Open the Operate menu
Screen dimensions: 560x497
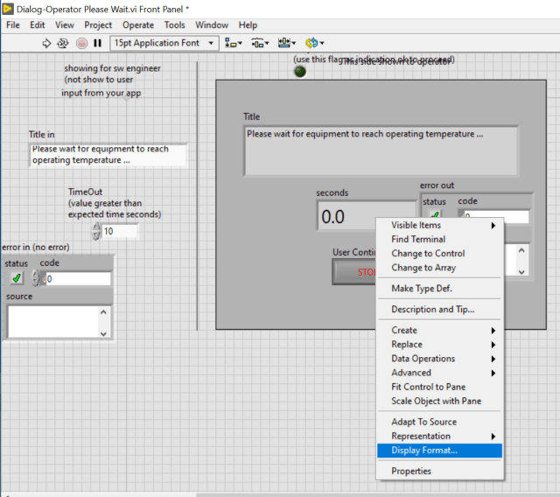[x=138, y=25]
